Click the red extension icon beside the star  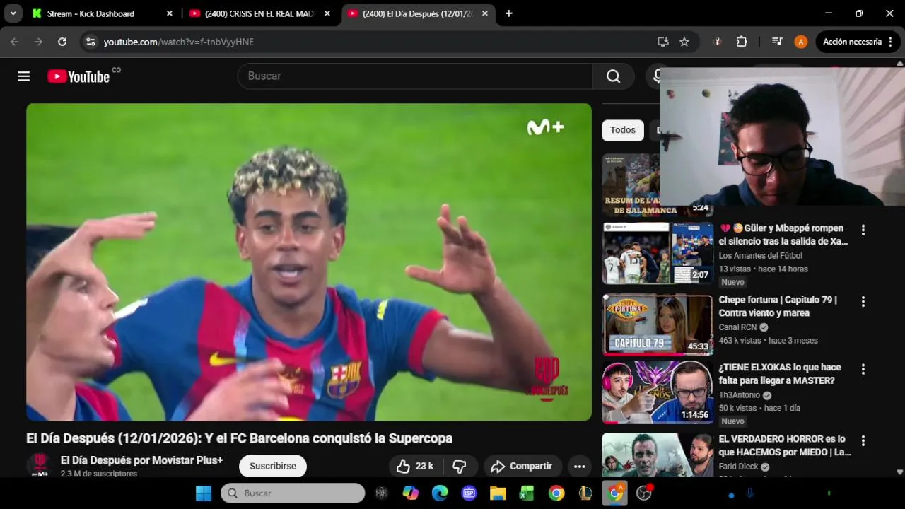718,42
